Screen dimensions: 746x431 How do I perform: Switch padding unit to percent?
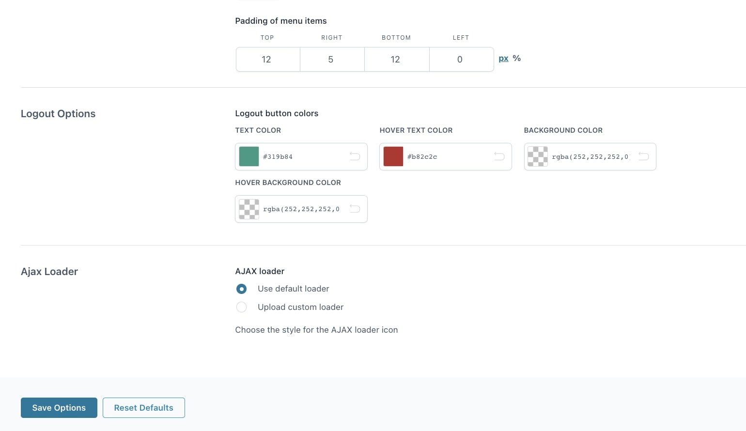point(517,59)
